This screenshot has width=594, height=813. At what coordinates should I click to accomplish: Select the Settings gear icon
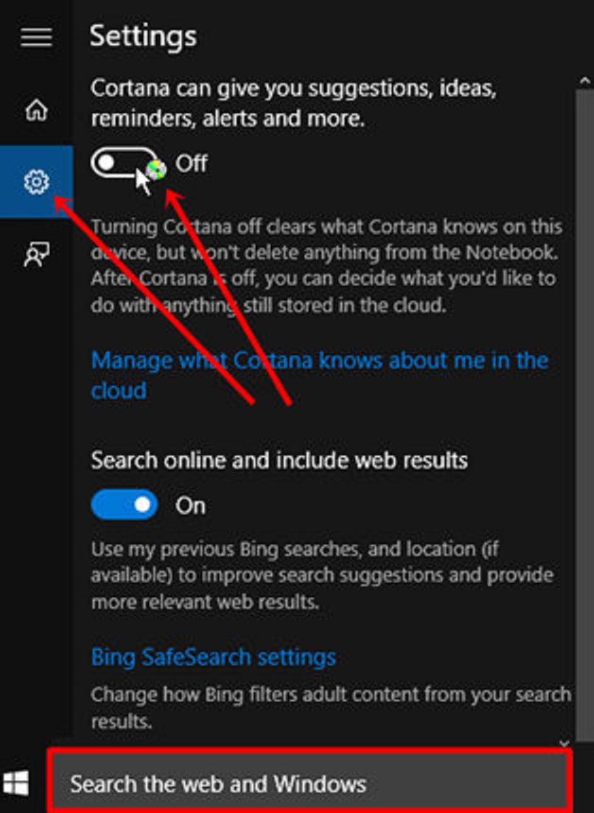click(x=37, y=182)
